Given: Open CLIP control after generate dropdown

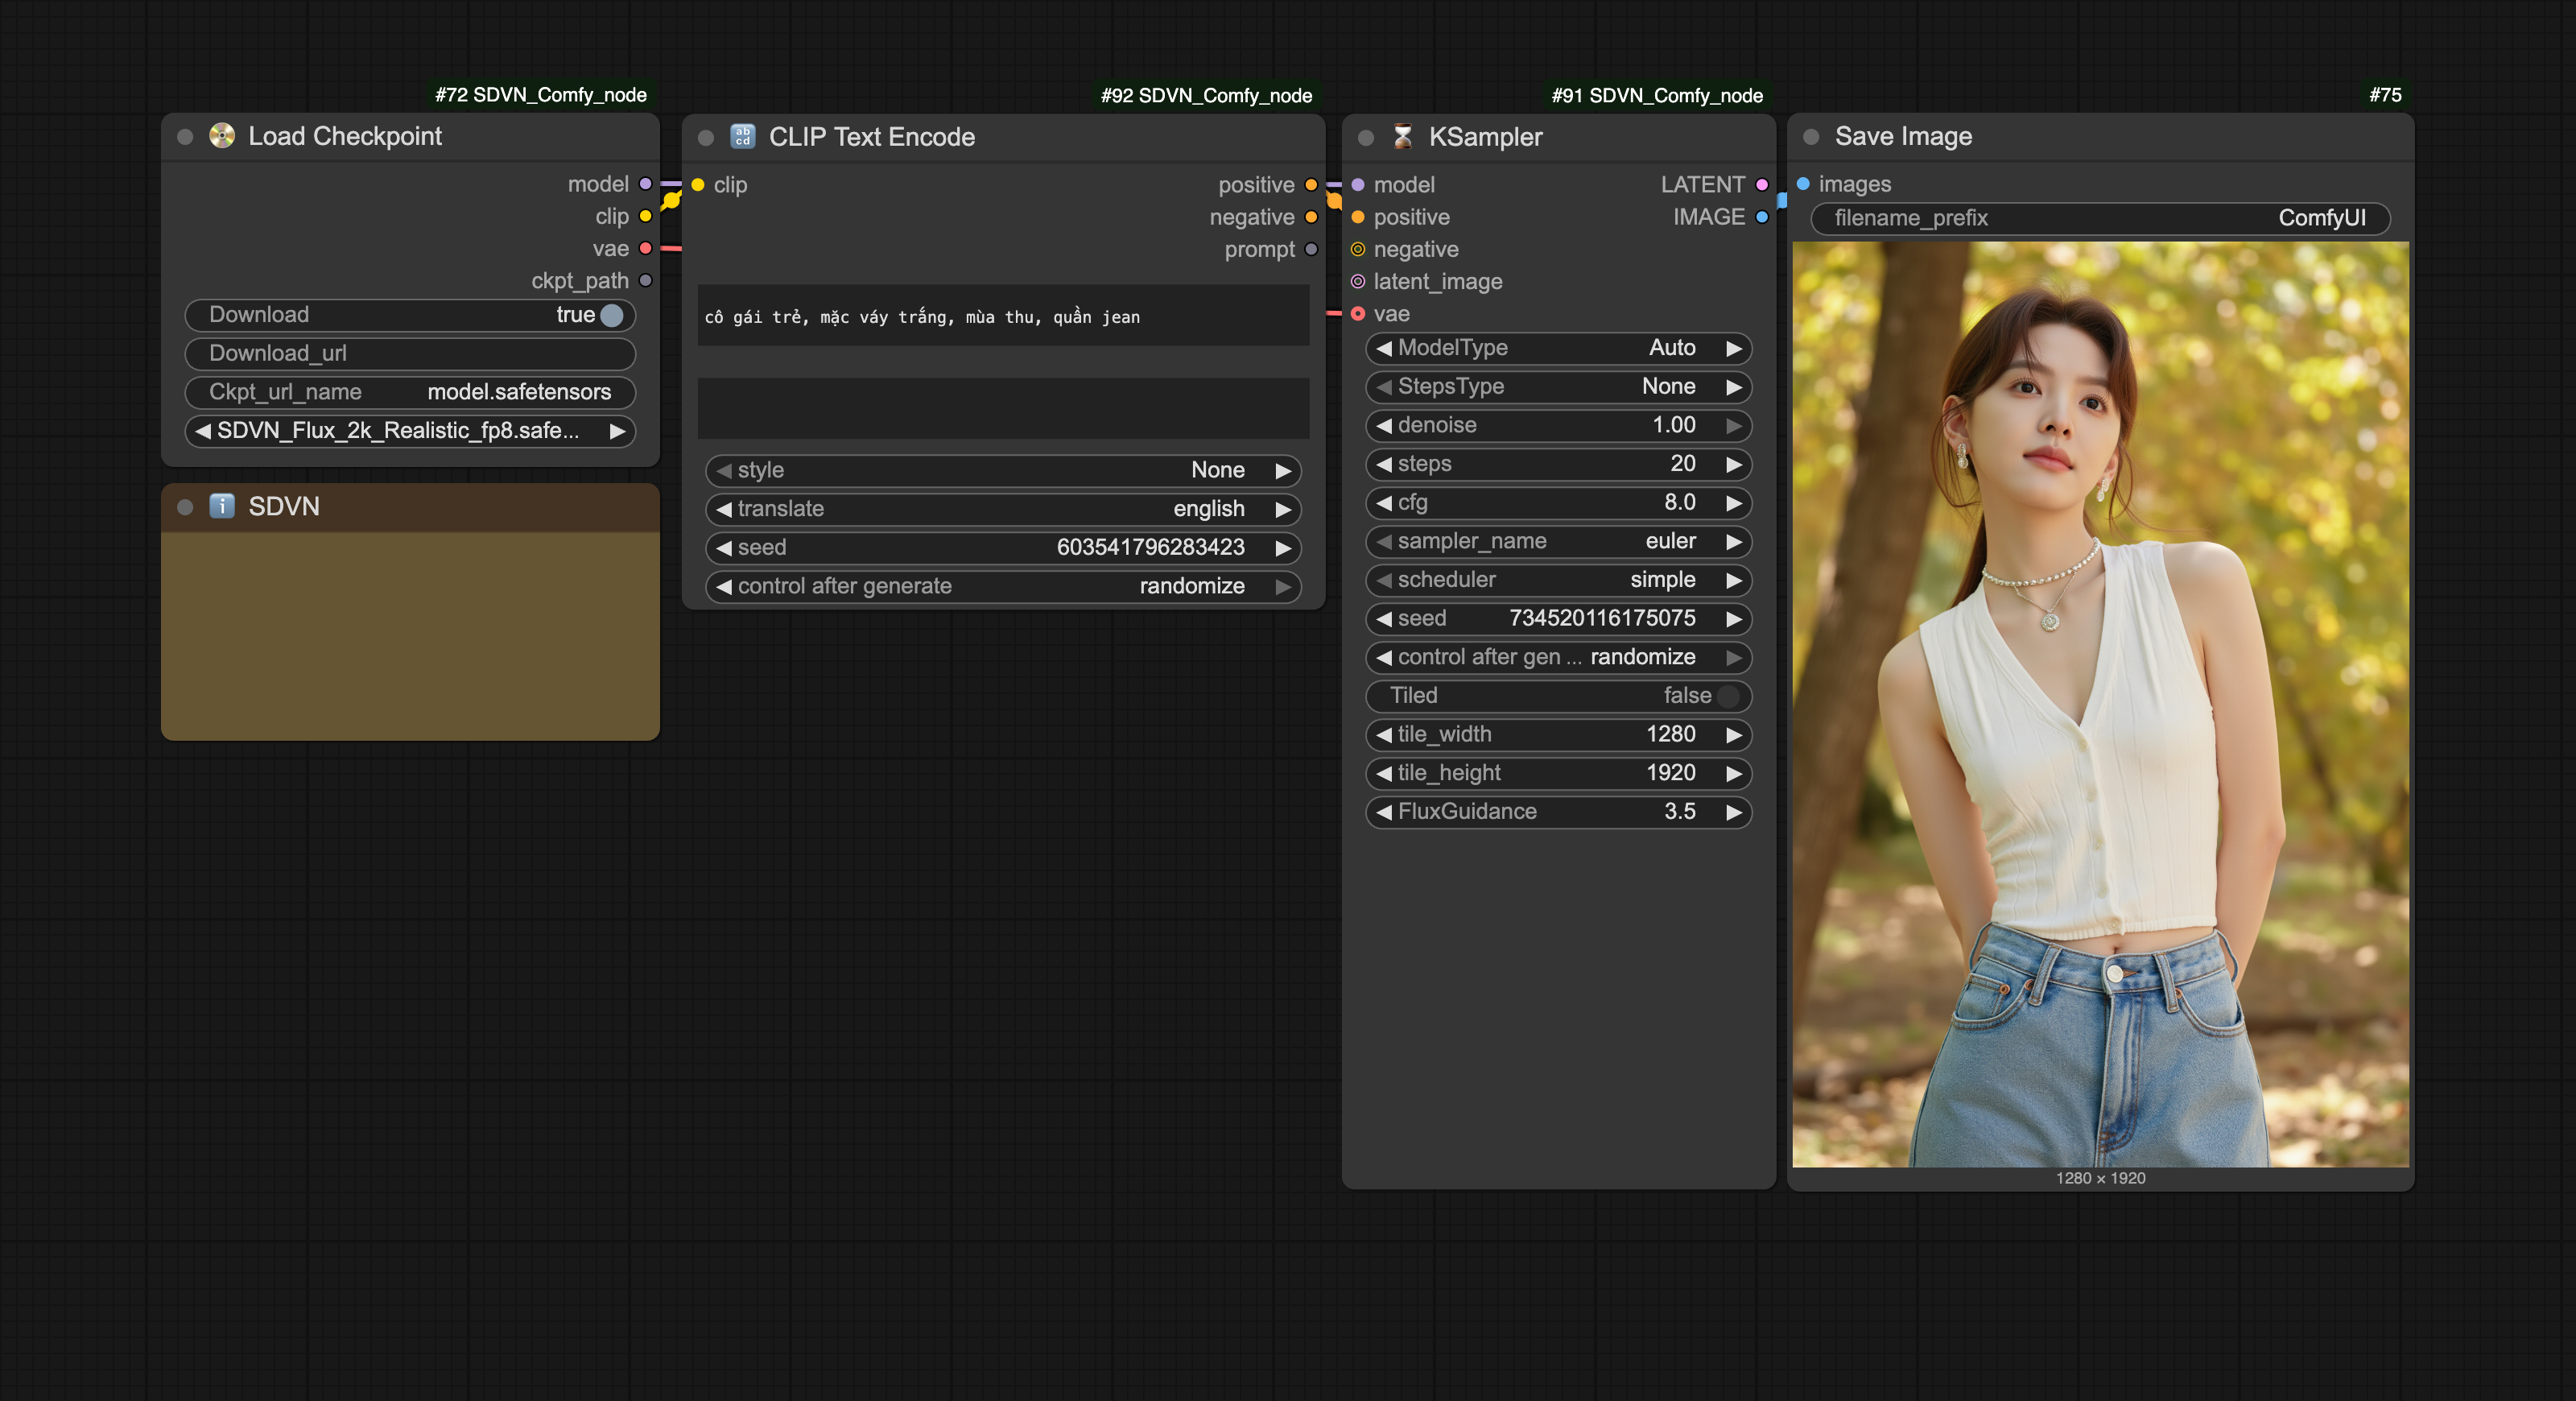Looking at the screenshot, I should [1003, 586].
